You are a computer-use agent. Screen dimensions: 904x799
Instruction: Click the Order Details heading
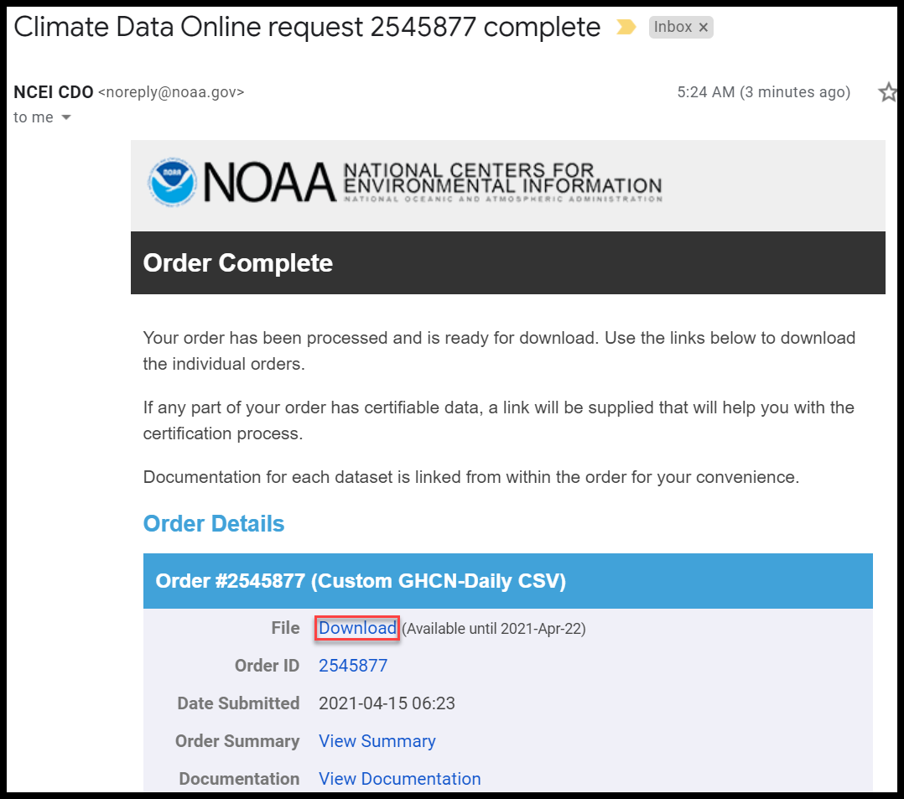point(214,524)
